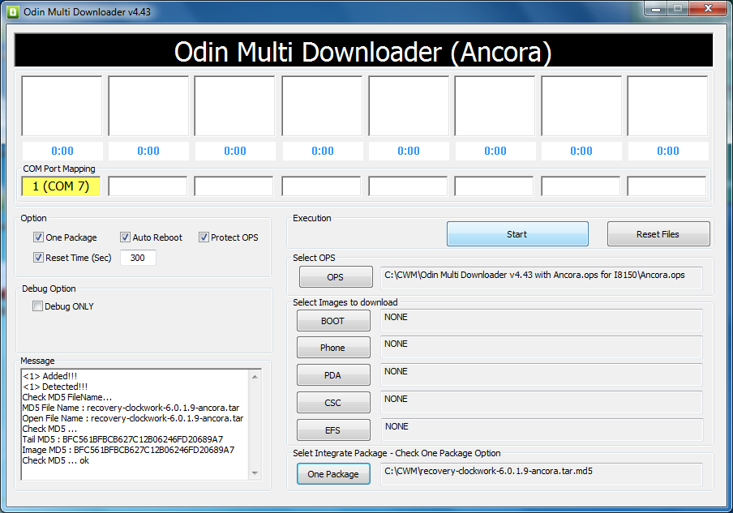Click the Phone image button
The image size is (733, 513).
coord(332,348)
